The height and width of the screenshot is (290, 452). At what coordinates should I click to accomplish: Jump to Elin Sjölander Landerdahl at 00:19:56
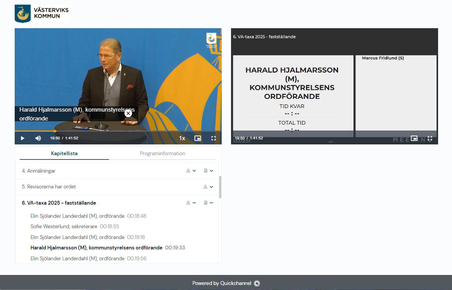[x=77, y=258]
